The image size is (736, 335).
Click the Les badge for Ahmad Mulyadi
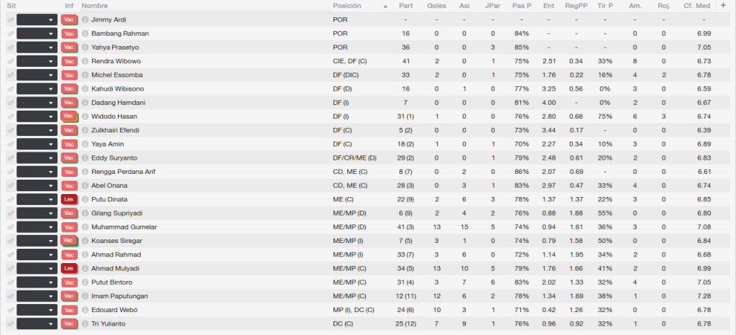click(x=69, y=268)
